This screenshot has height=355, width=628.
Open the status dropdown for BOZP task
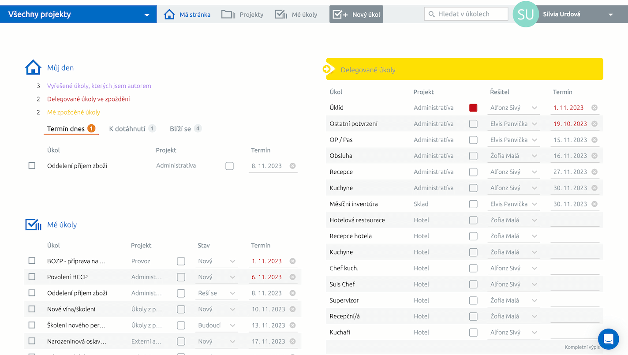(217, 261)
